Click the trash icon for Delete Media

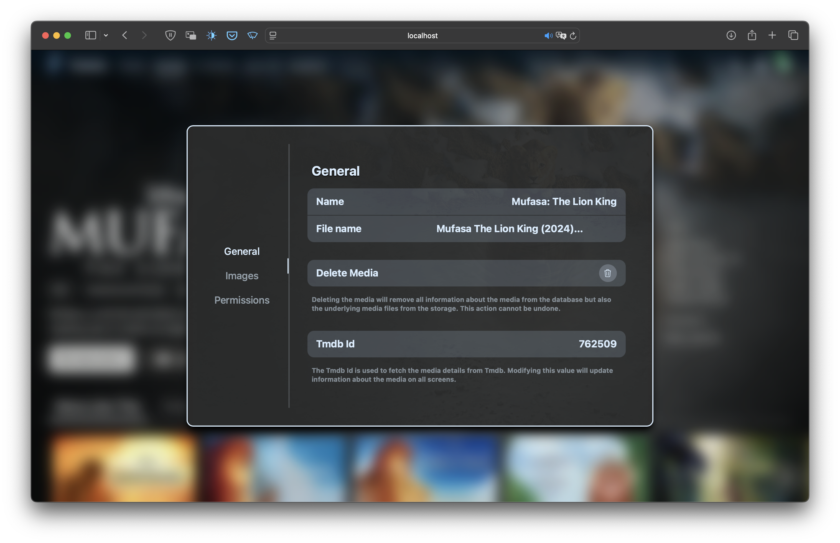(607, 273)
